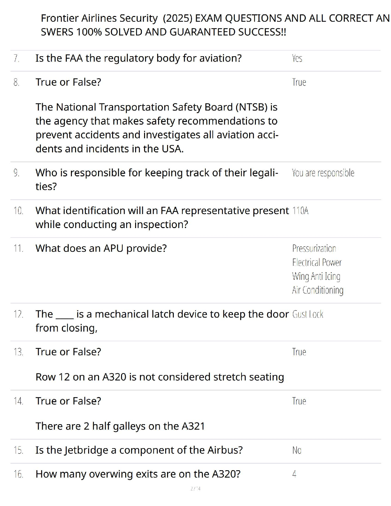Click the document title starting with Frontier Airlines Security

[215, 25]
